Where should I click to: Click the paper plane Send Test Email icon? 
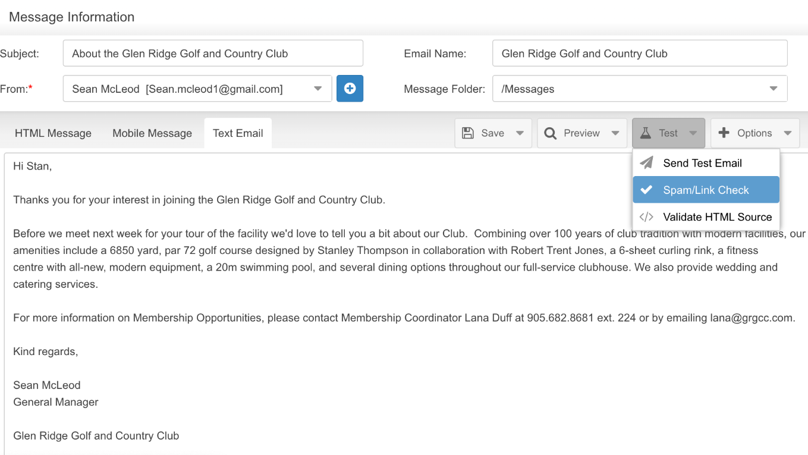point(646,163)
